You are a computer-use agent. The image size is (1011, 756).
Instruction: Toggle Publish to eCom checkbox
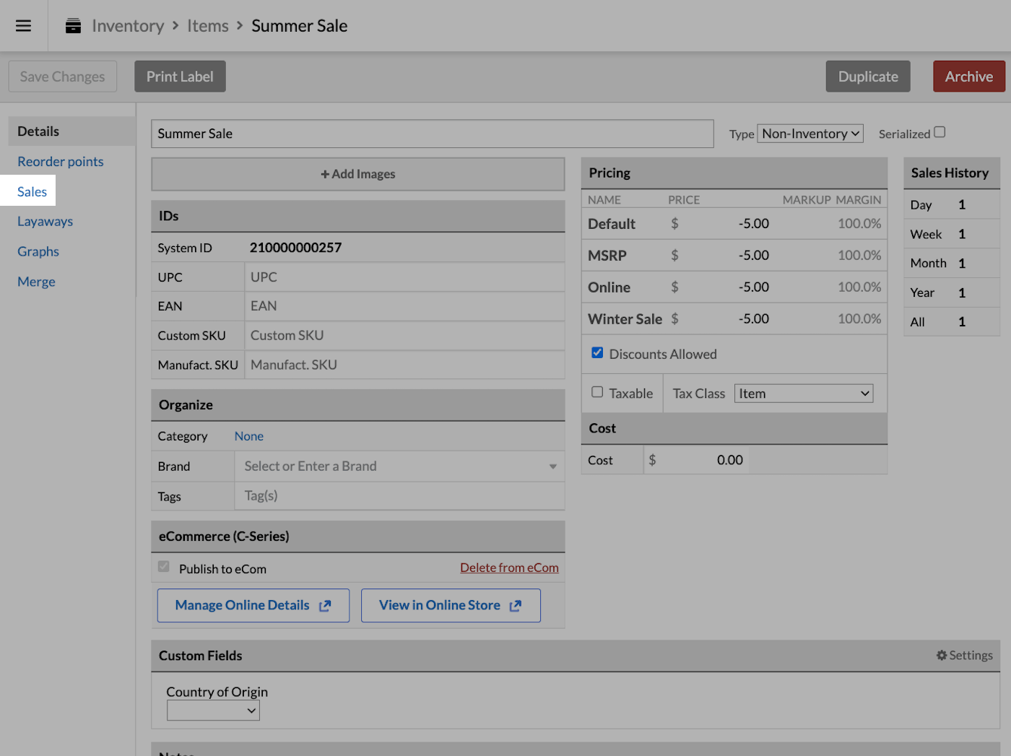click(164, 567)
